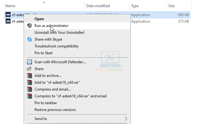Select Restore previous versions

pyautogui.click(x=55, y=110)
